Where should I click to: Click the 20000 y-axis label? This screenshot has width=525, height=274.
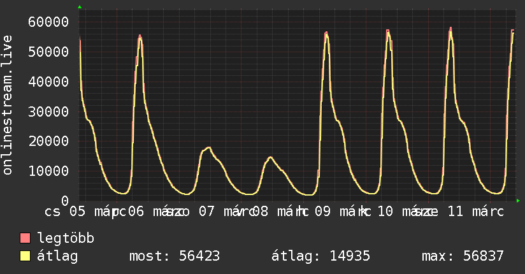[x=48, y=141]
